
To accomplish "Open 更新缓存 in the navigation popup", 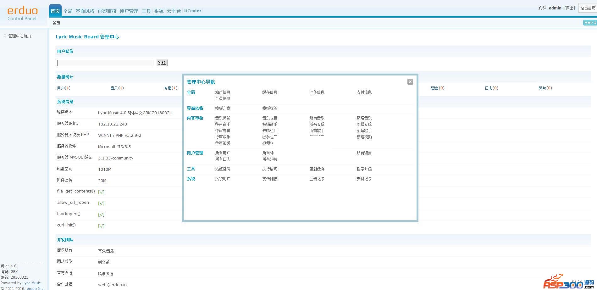I will (317, 169).
